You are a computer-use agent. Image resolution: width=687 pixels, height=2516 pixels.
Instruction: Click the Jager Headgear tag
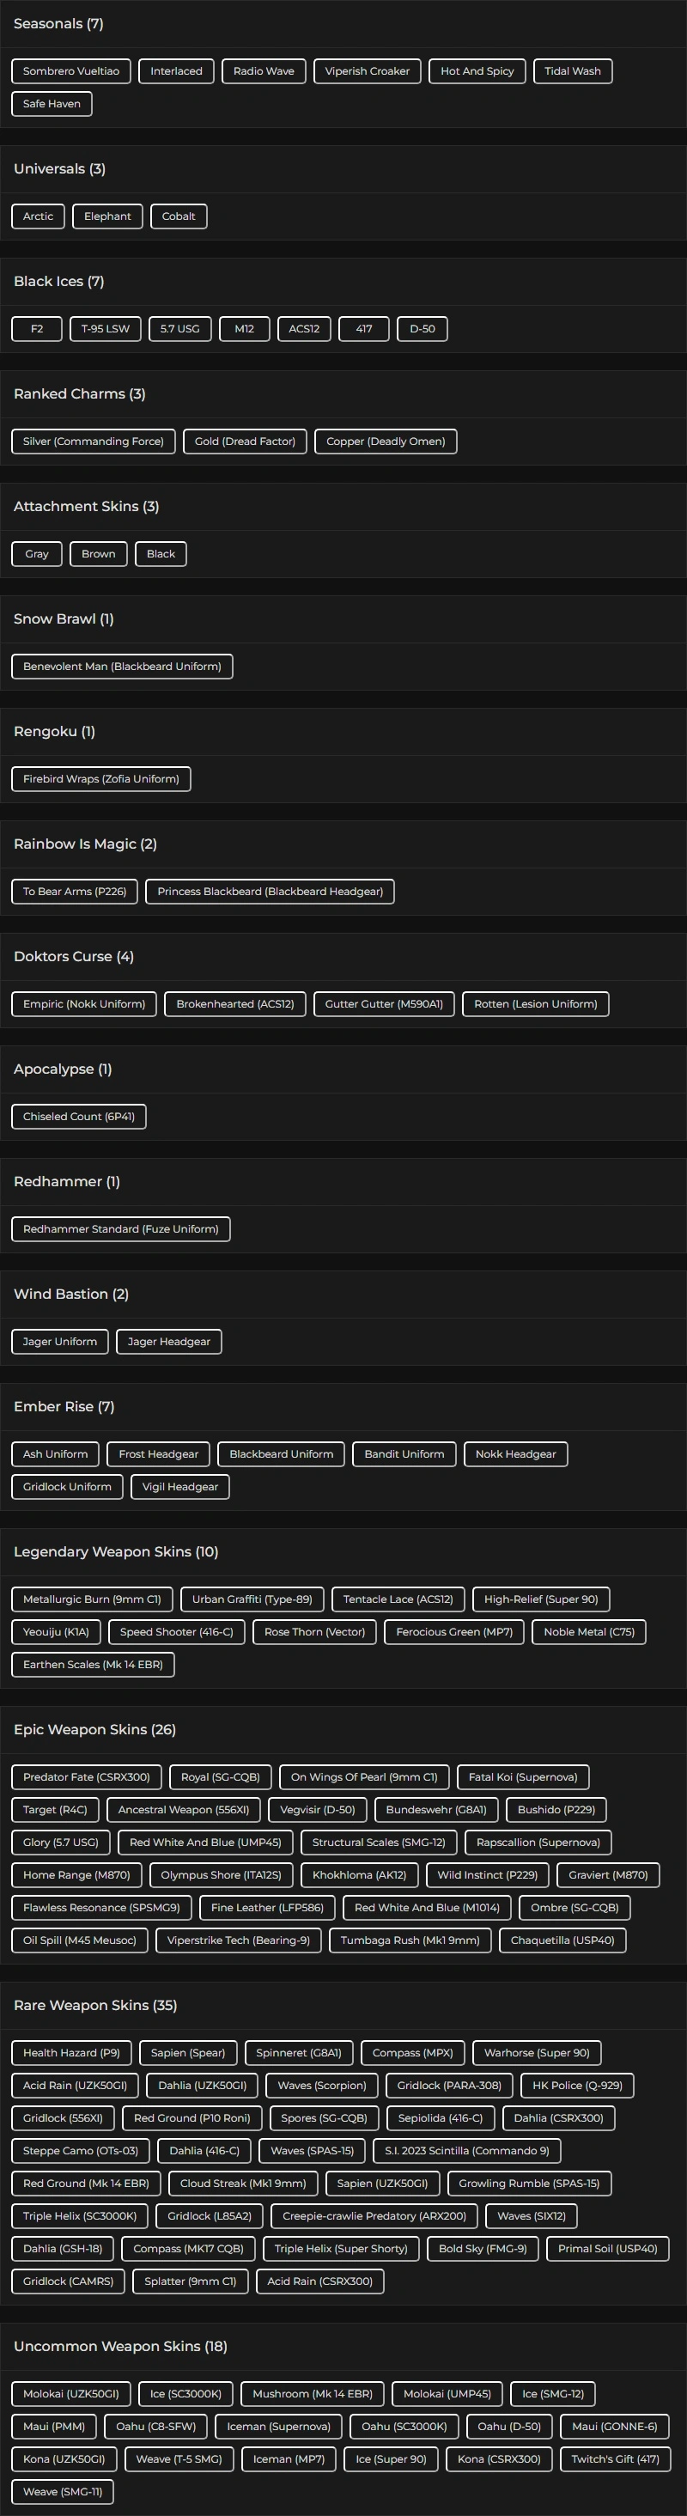coord(169,1342)
